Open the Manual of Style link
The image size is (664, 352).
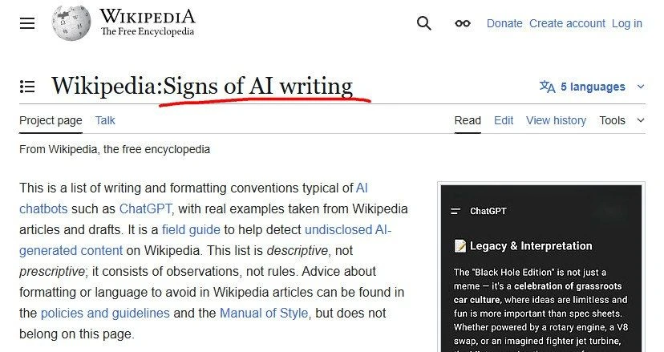tap(265, 313)
